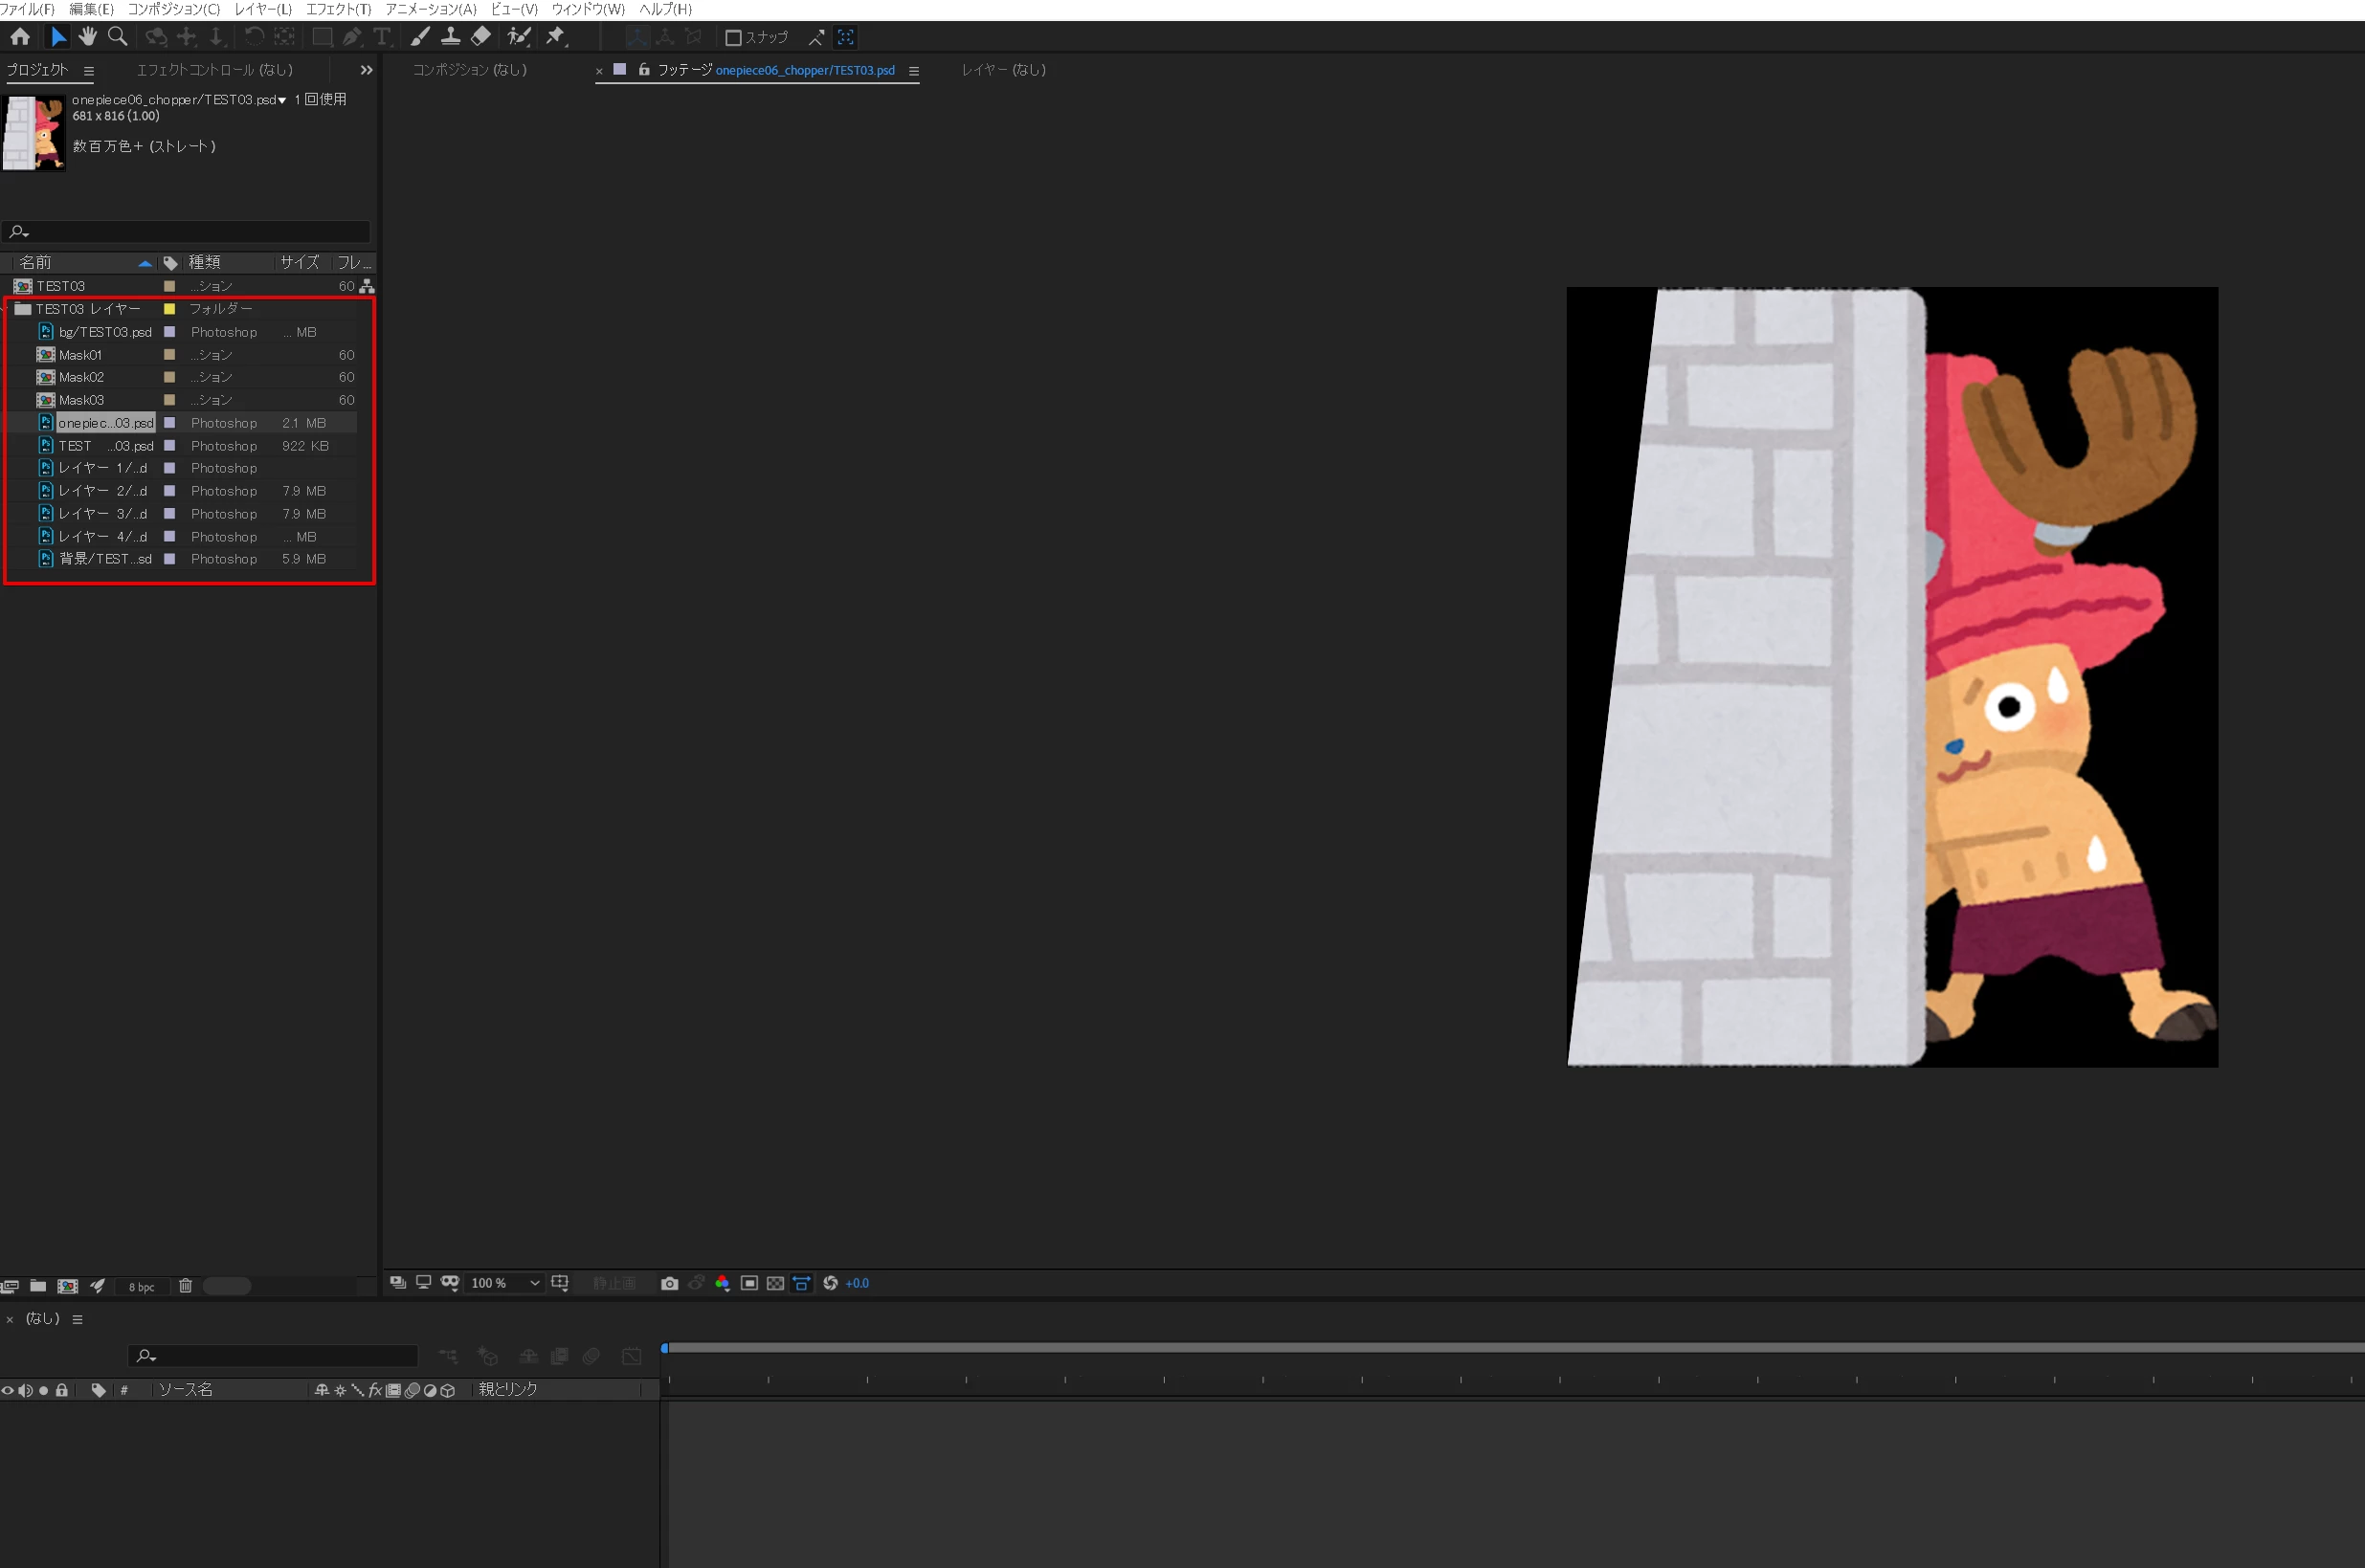Create a new folder in the Project panel
2365x1568 pixels.
click(38, 1286)
